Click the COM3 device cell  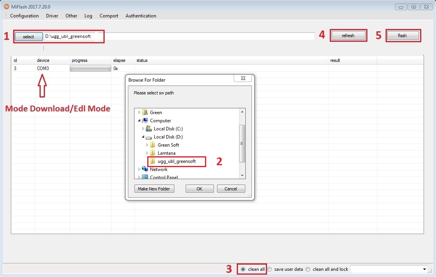[43, 68]
